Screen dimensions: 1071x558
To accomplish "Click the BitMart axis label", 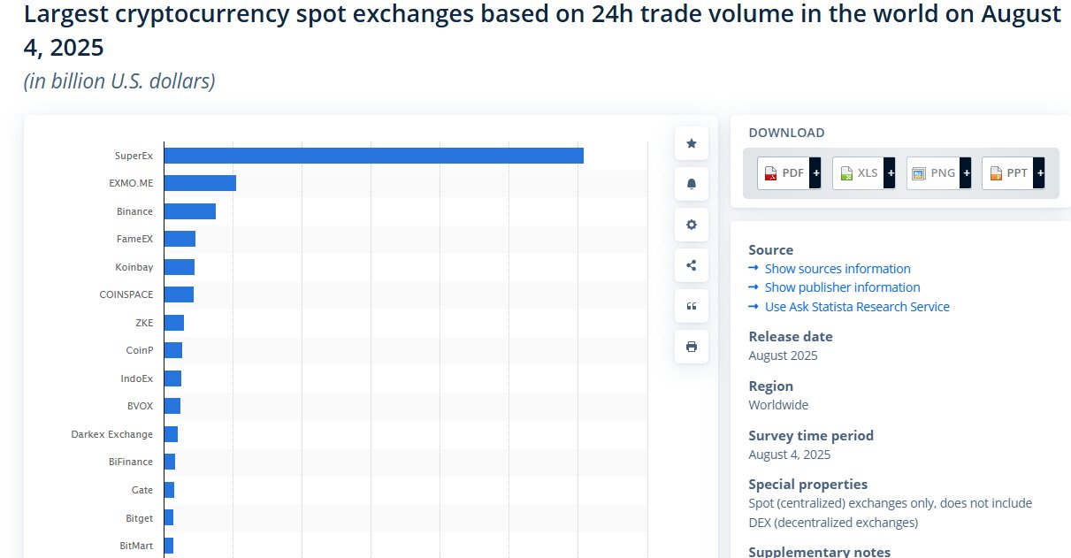I will (136, 546).
